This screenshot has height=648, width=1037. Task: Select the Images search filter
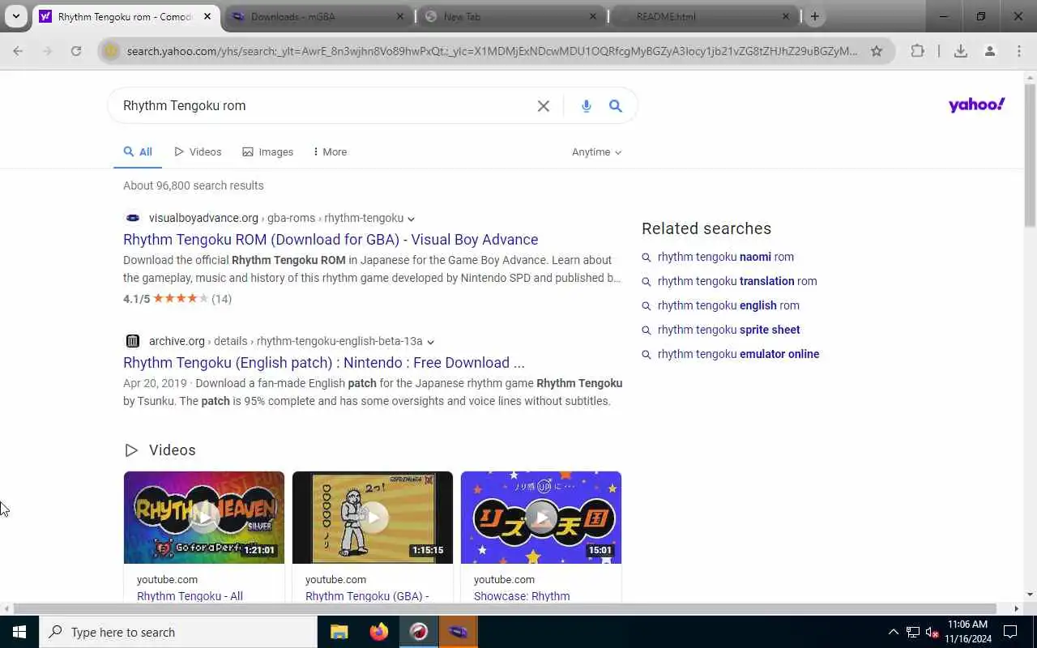point(268,151)
